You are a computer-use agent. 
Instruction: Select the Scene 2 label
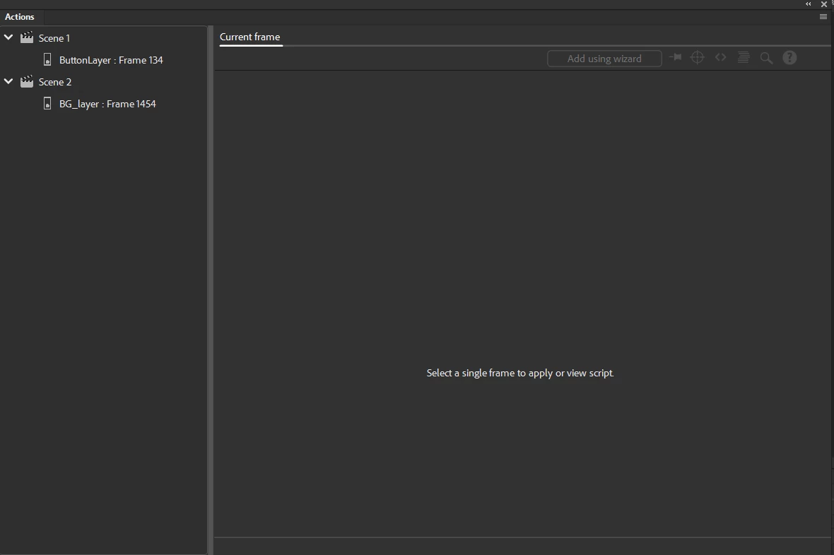pyautogui.click(x=55, y=82)
